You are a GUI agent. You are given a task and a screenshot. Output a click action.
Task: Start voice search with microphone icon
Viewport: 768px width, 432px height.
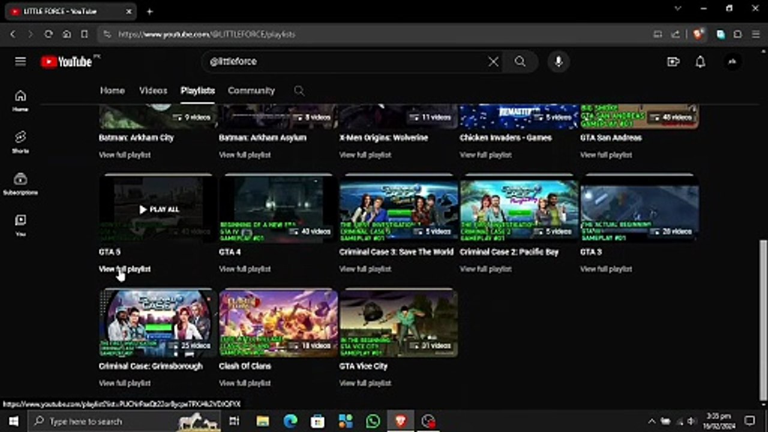point(559,61)
